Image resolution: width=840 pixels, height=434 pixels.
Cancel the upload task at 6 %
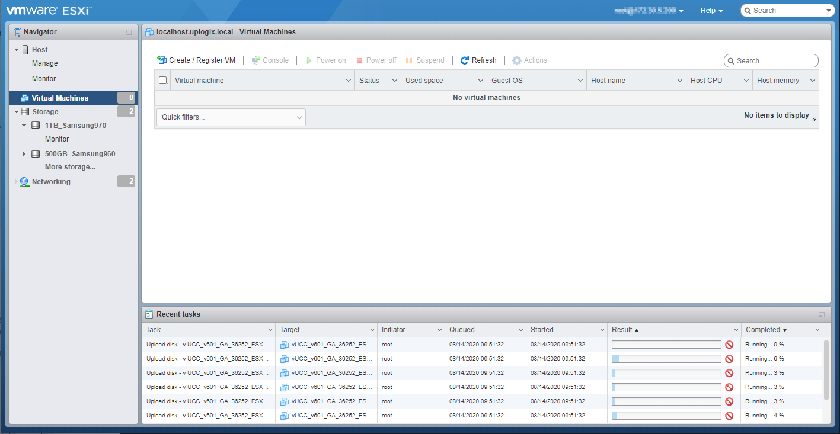click(729, 359)
